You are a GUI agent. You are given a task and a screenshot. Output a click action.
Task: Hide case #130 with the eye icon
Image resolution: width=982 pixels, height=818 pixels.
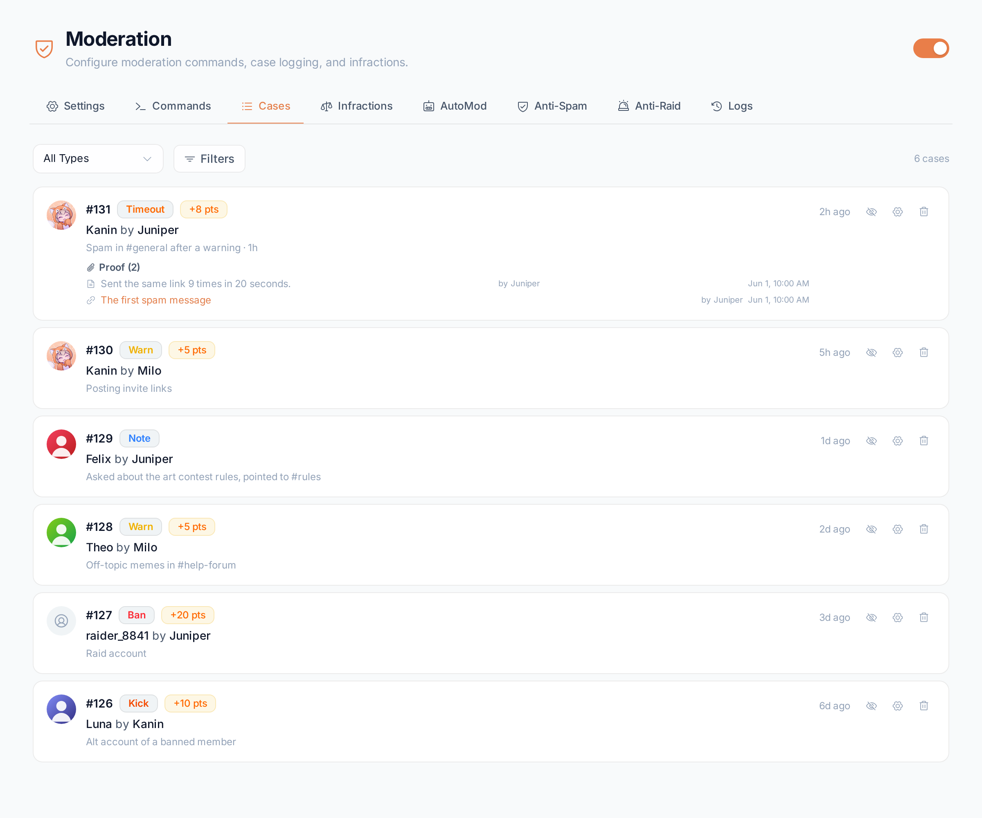(x=871, y=353)
